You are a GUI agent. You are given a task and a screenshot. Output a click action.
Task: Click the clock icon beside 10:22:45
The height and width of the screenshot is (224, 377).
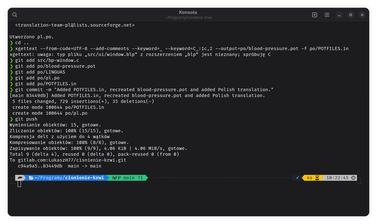tap(353, 178)
